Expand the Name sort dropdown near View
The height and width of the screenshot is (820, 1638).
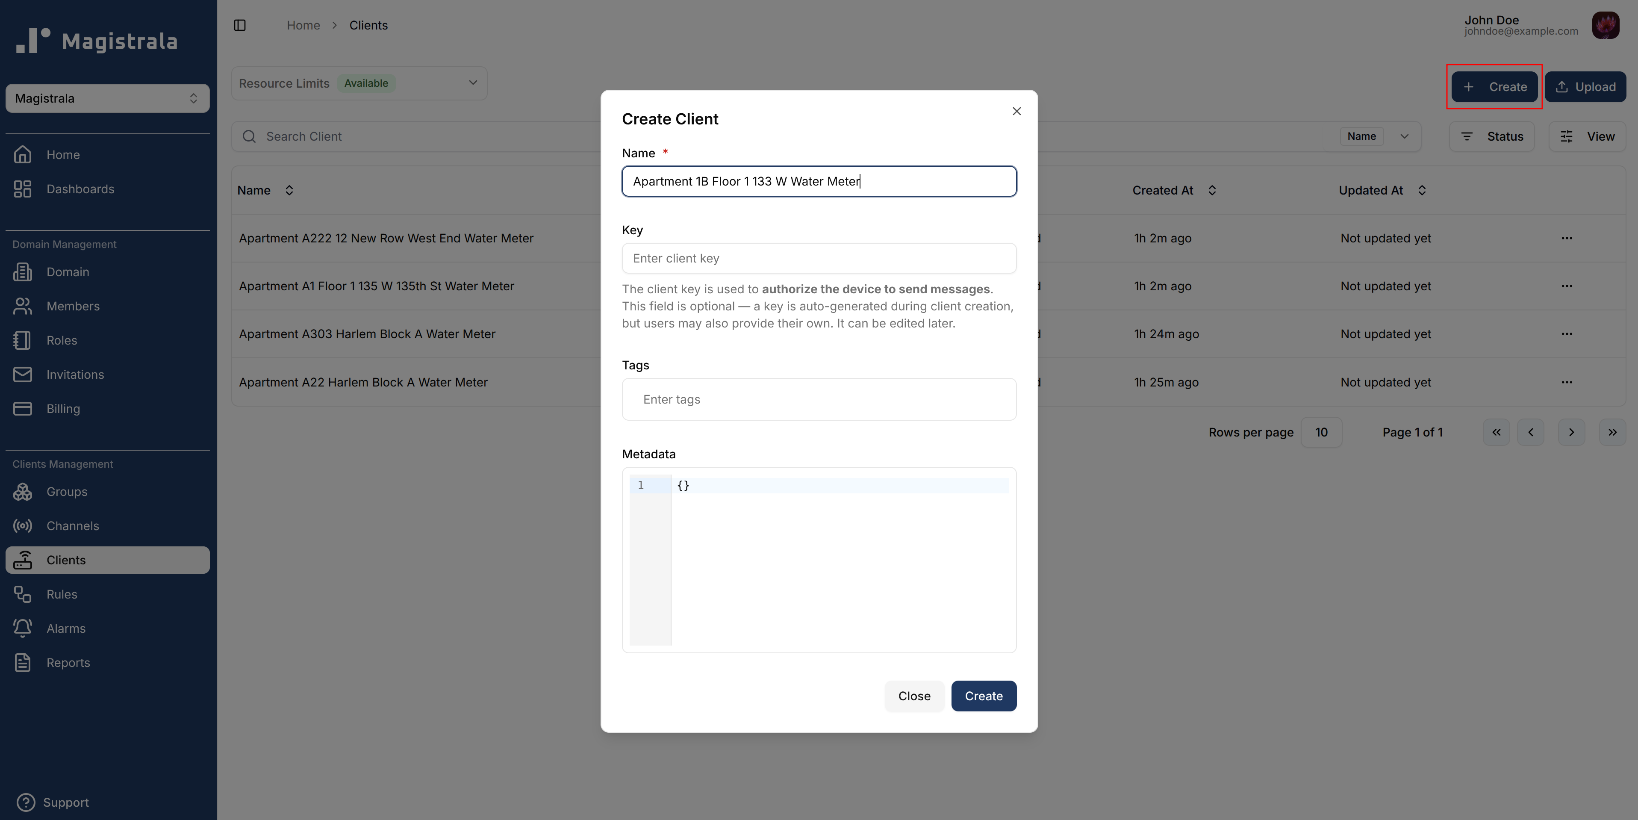tap(1405, 136)
